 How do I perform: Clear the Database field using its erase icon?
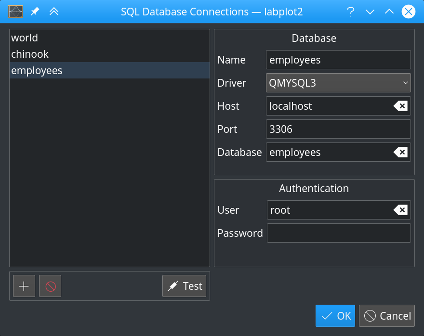click(400, 152)
